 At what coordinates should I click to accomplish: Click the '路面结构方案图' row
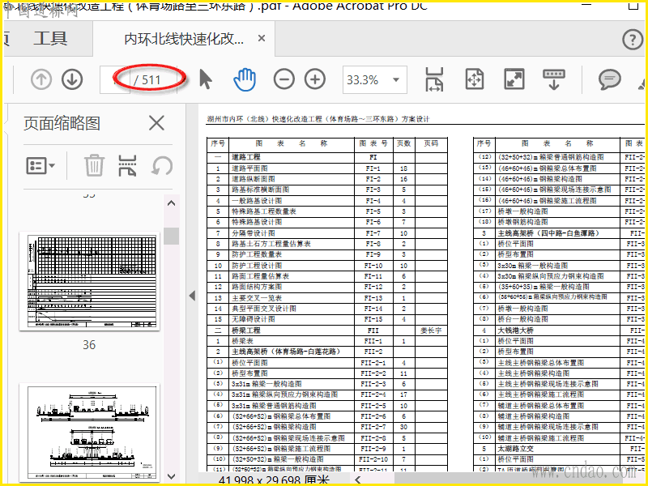[257, 287]
